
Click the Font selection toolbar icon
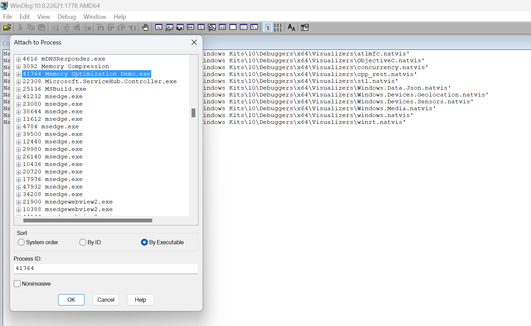291,27
